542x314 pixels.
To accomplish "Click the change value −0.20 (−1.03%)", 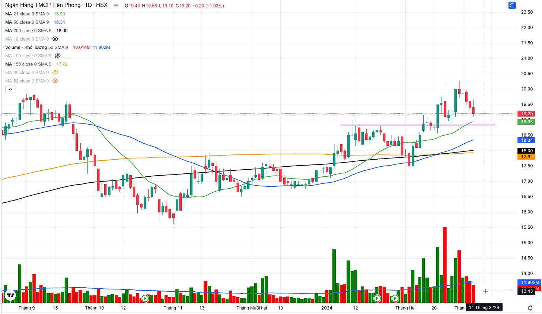I will (x=208, y=6).
